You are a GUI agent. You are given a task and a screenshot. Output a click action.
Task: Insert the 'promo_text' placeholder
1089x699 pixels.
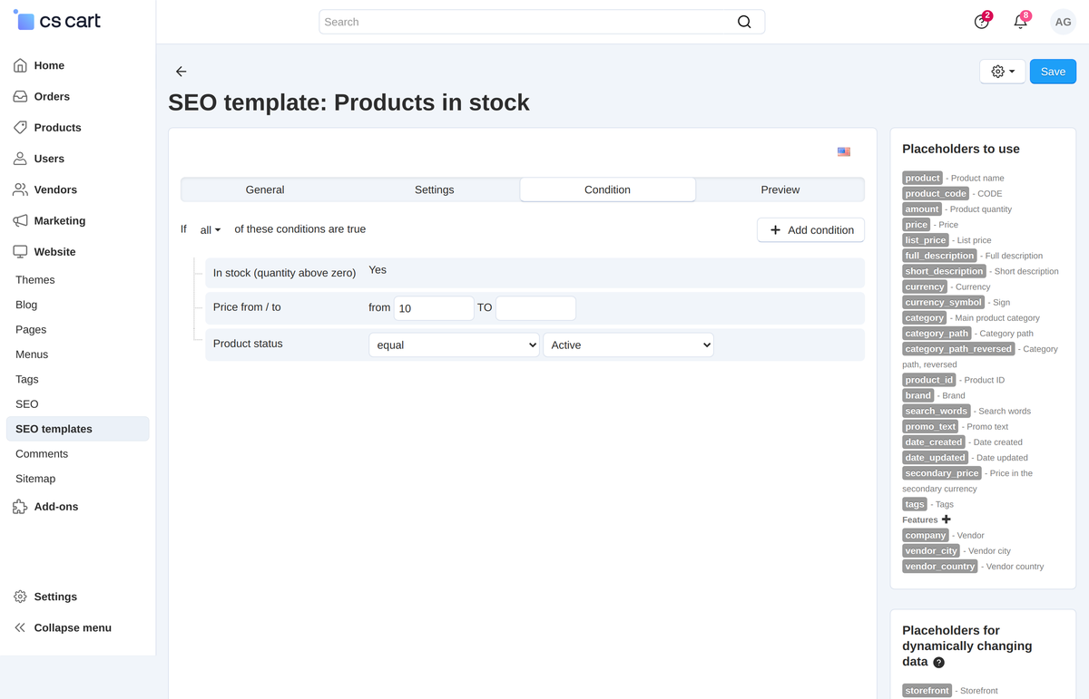[931, 426]
